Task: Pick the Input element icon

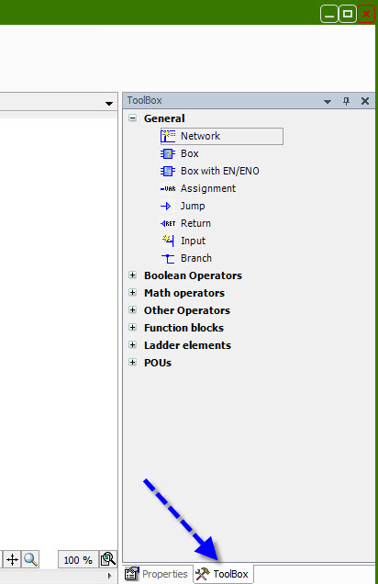Action: (168, 241)
